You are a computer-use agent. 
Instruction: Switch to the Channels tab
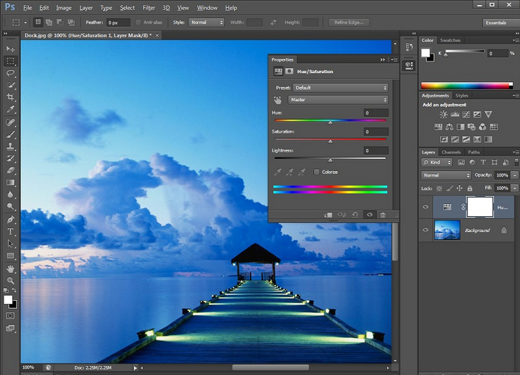point(451,152)
